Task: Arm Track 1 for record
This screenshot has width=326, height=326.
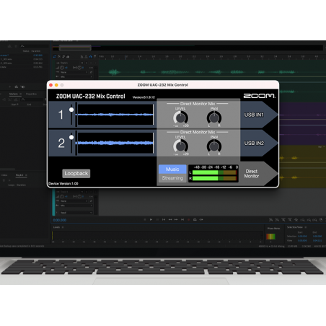Action: coord(91,63)
